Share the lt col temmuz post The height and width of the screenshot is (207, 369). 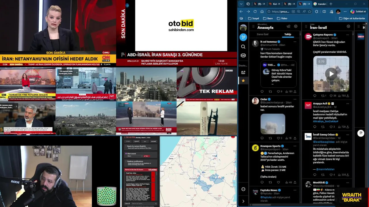[295, 91]
